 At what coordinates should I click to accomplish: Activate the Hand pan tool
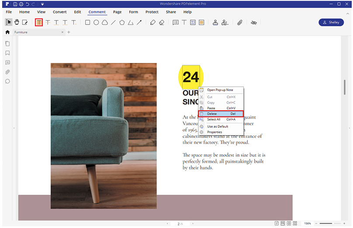tap(17, 22)
